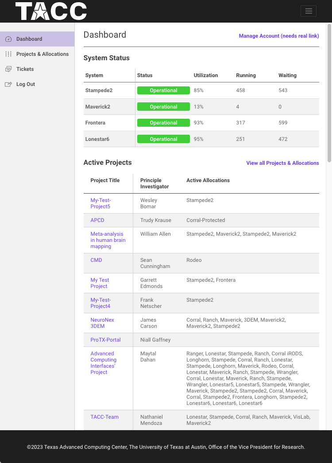Open the My-Test-Project5 project link

point(100,203)
